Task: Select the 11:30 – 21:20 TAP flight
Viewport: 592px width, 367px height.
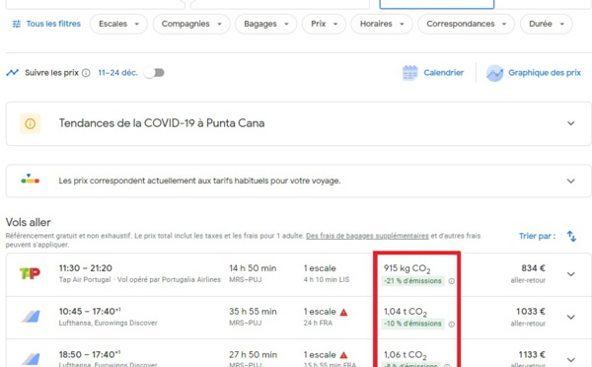Action: pyautogui.click(x=298, y=274)
